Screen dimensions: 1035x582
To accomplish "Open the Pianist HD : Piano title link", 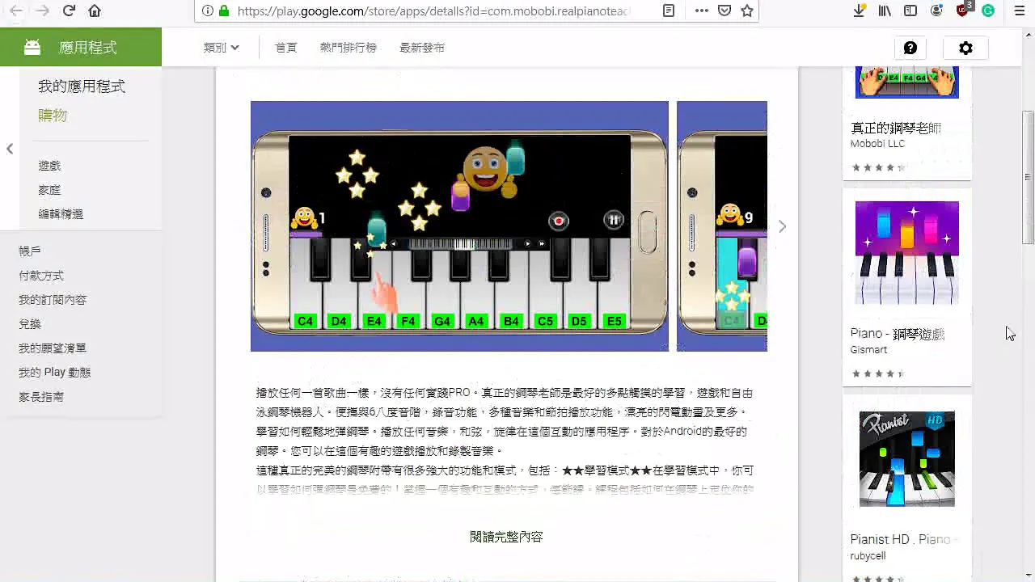I will [x=902, y=539].
